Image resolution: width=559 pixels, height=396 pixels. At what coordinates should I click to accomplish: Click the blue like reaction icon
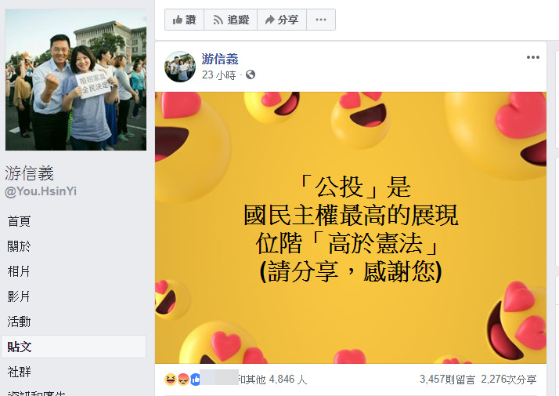pos(195,380)
